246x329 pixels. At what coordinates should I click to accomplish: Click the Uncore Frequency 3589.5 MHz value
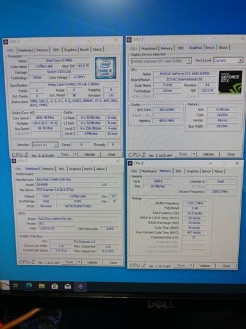coord(220,191)
